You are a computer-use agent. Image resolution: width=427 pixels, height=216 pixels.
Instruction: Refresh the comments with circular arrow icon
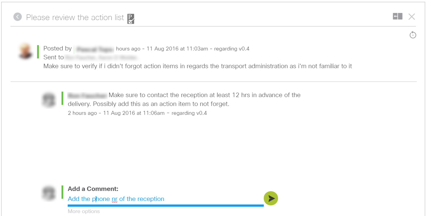[x=413, y=35]
